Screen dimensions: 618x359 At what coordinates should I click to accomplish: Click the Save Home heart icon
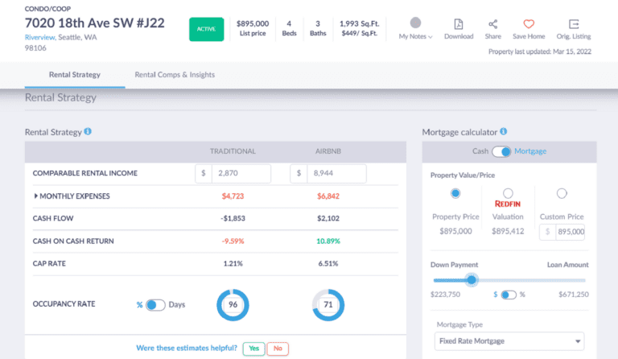click(529, 24)
